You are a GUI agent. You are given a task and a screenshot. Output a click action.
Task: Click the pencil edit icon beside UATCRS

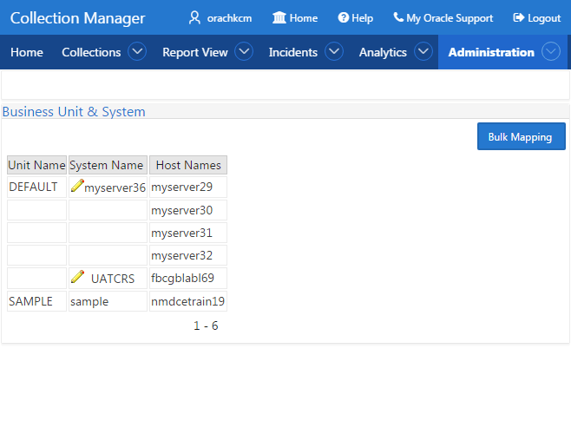(x=77, y=277)
